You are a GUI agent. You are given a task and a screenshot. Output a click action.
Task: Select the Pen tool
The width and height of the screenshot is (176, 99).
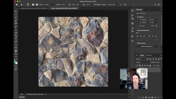(x=16, y=42)
